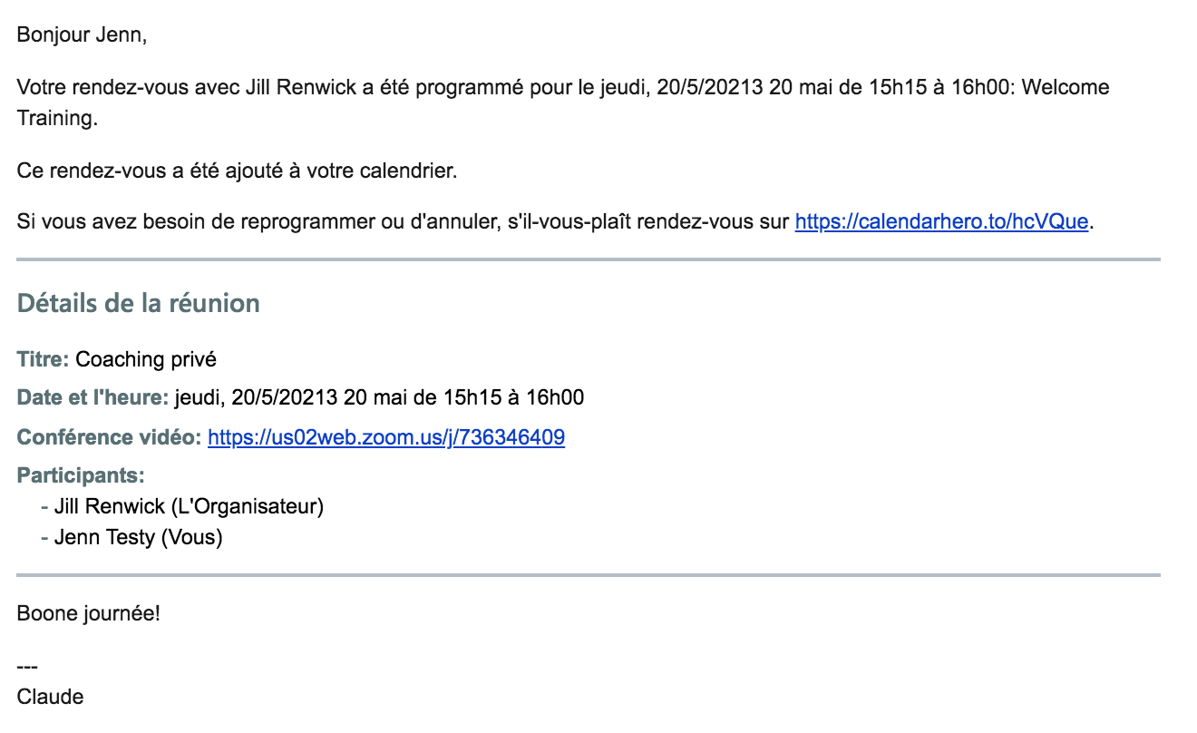The width and height of the screenshot is (1197, 733).
Task: Select participant Jill Renwick (L'Organisateur)
Action: tap(189, 506)
